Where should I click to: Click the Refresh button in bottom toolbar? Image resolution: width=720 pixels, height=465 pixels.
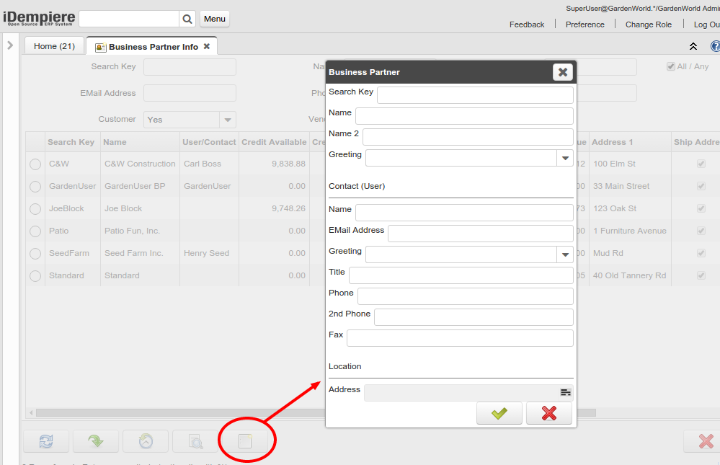pos(46,441)
